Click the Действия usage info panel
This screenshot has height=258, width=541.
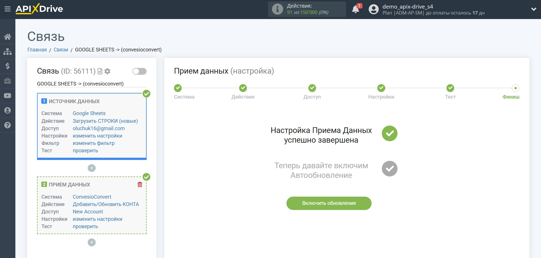[307, 9]
